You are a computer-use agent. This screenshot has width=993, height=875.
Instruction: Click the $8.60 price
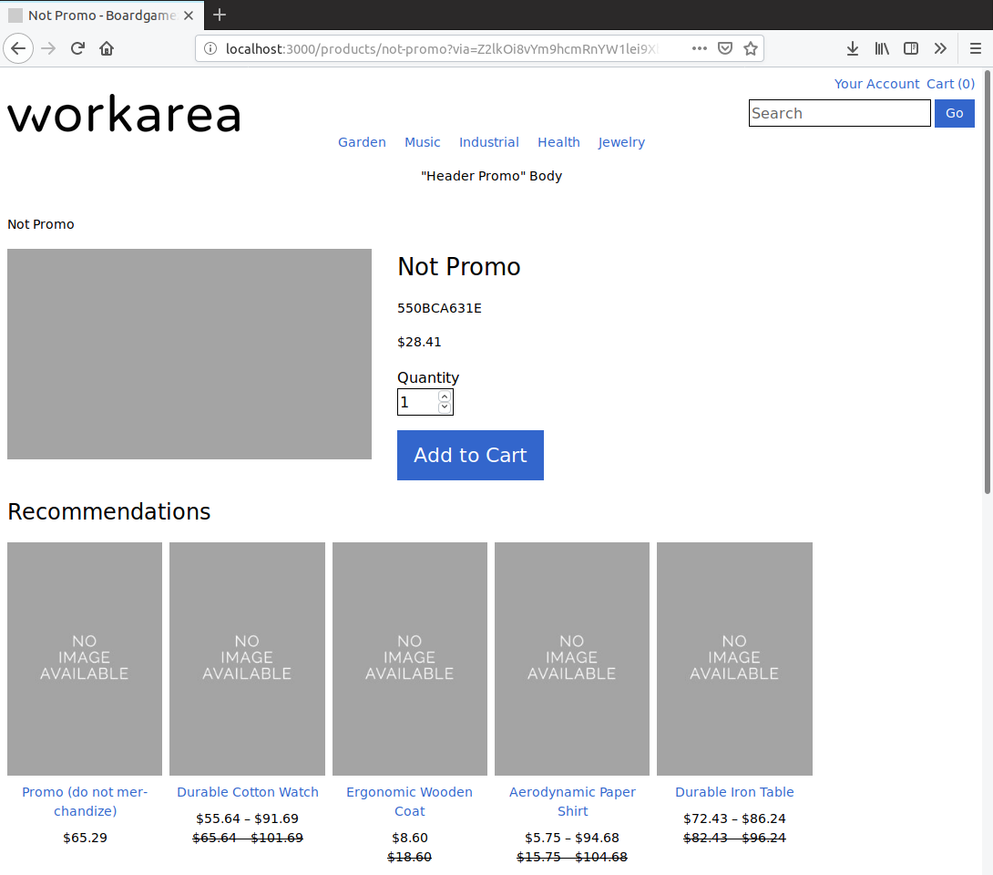coord(410,838)
